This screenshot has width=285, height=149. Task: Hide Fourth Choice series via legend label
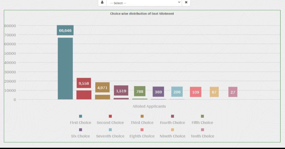coord(172,123)
